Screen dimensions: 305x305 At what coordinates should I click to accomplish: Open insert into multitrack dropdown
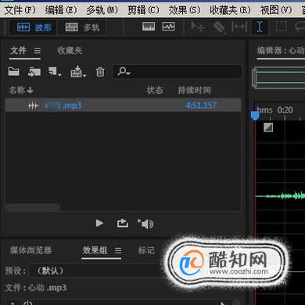pos(78,71)
